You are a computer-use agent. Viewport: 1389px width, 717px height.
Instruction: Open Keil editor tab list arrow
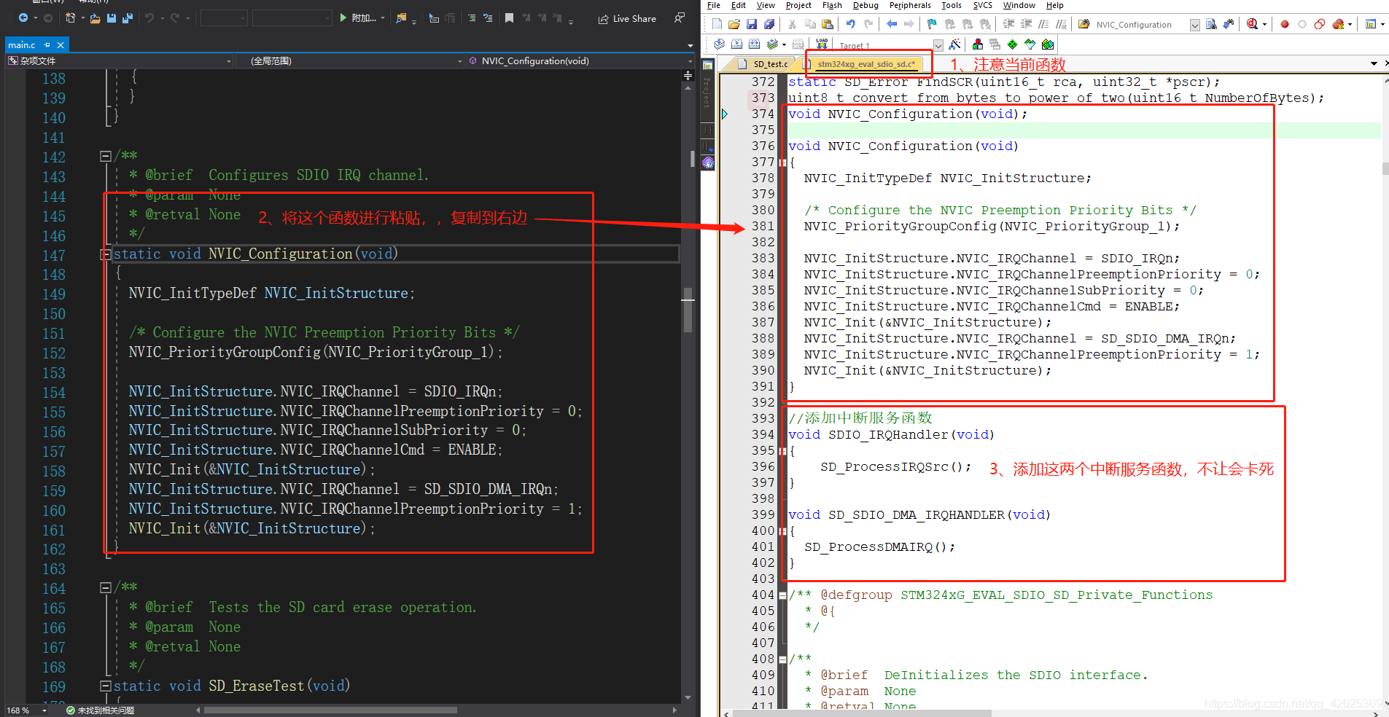point(1374,64)
